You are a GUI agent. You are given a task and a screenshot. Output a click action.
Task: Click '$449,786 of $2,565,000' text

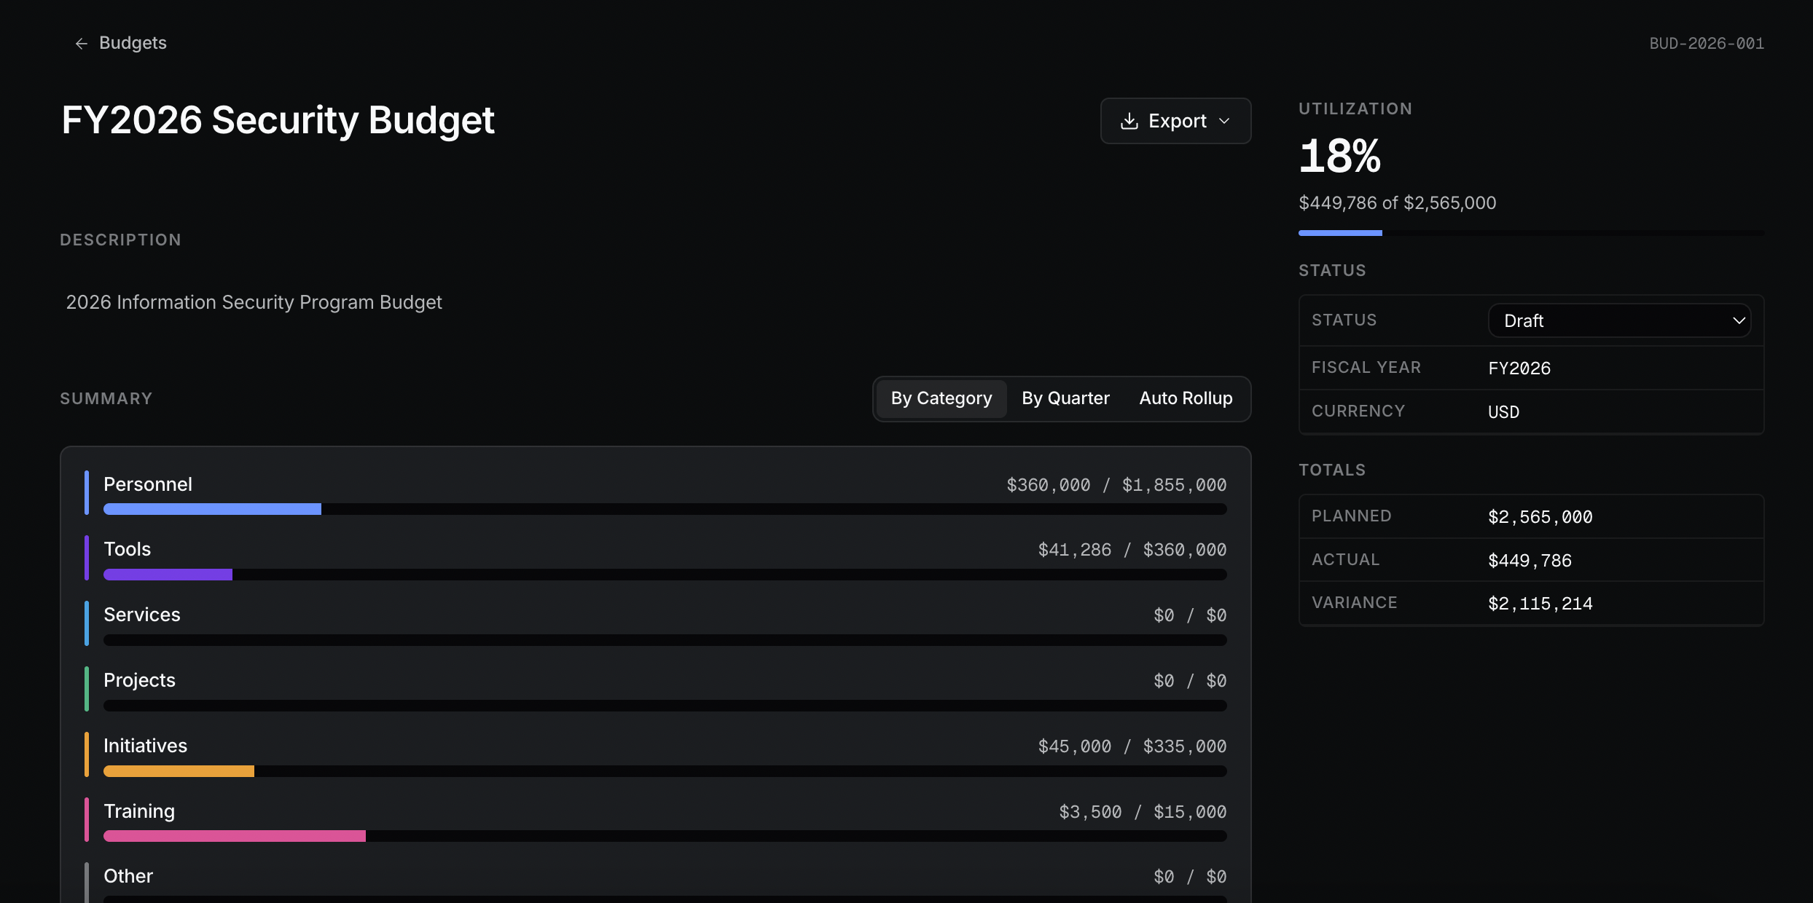(1397, 203)
